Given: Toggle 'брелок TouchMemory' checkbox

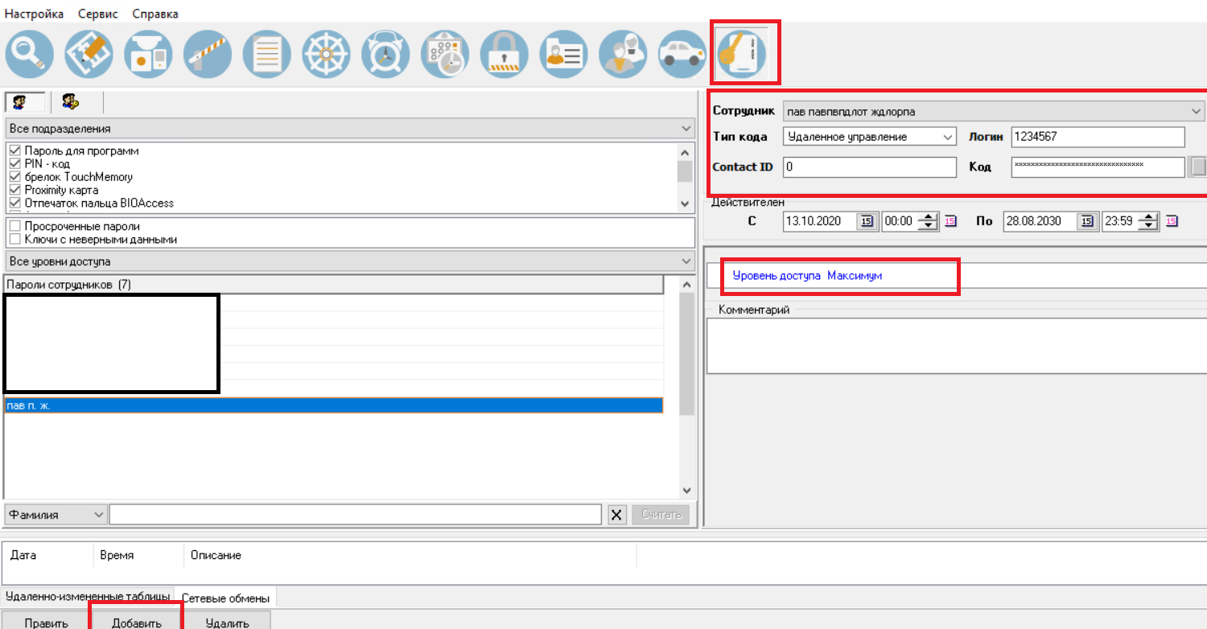Looking at the screenshot, I should [x=14, y=177].
